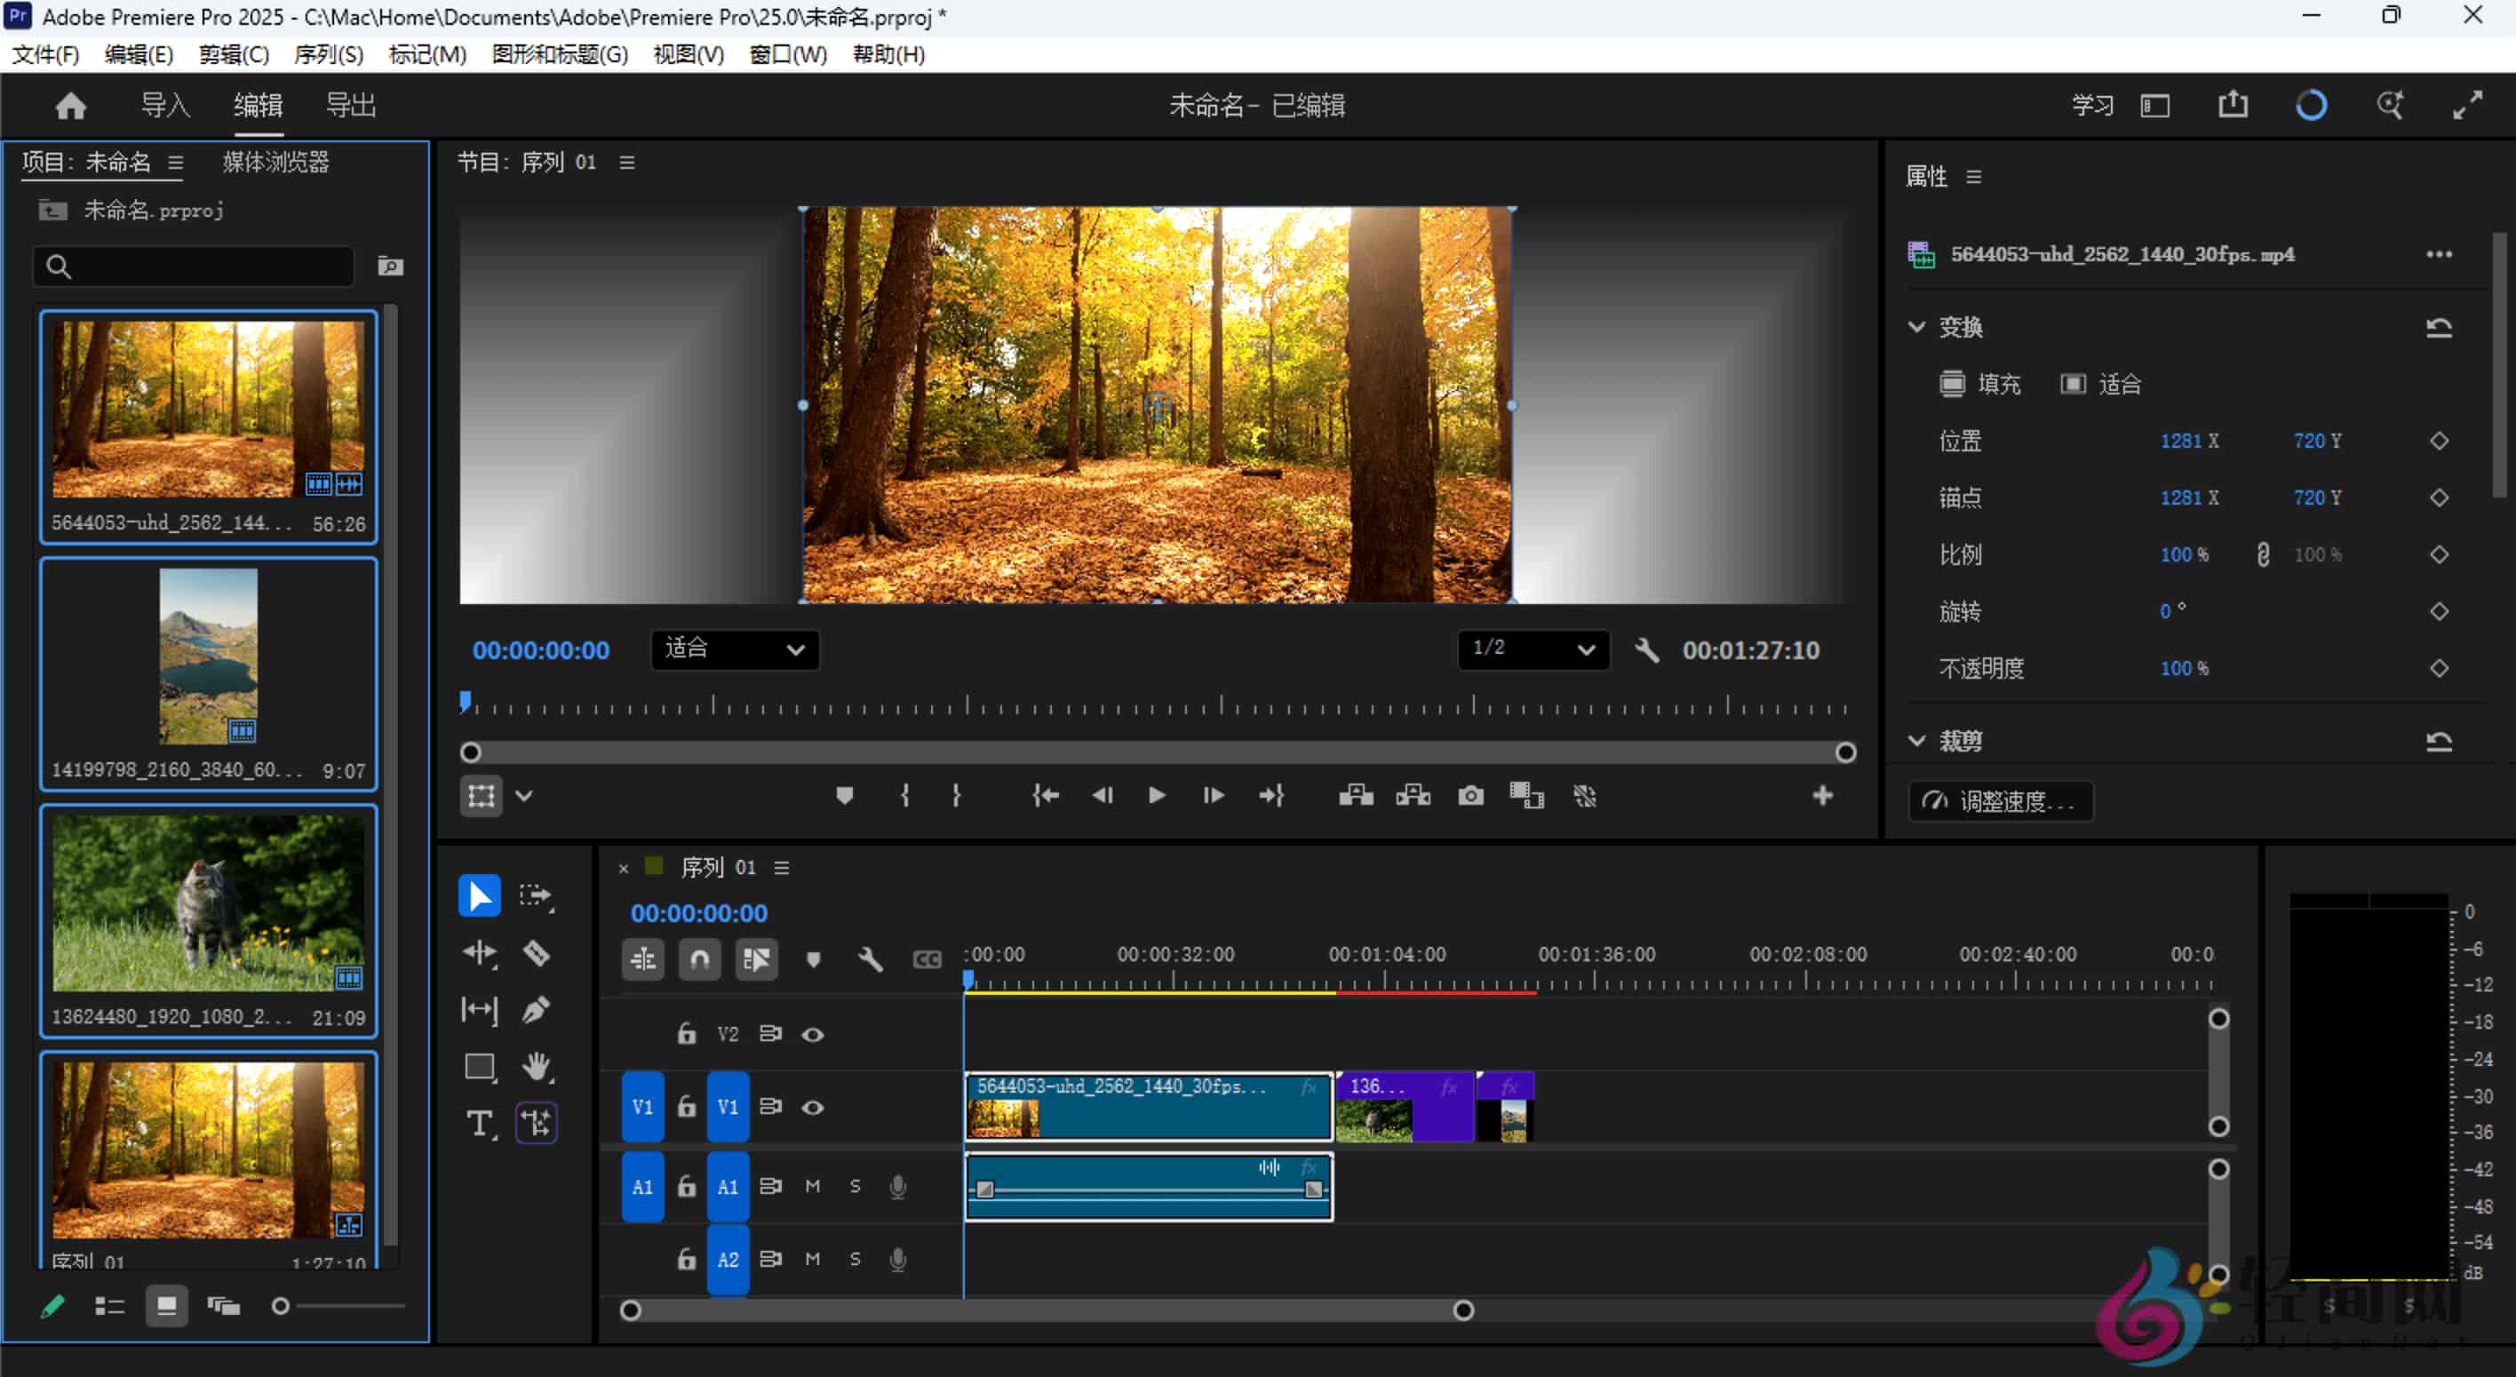Select the Pen tool in the timeline toolbar
The image size is (2516, 1377).
coord(537,1010)
